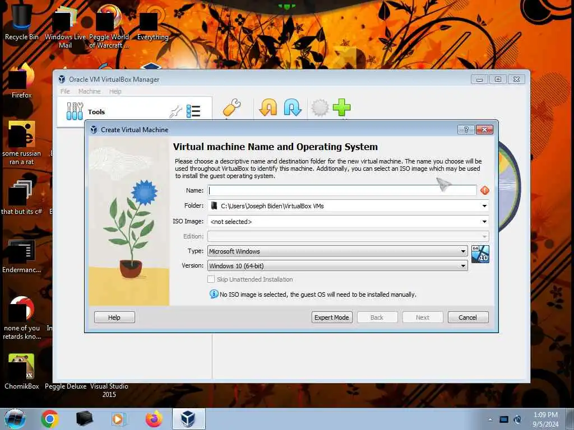574x430 pixels.
Task: Open the ChomikBox desktop icon
Action: (x=22, y=372)
